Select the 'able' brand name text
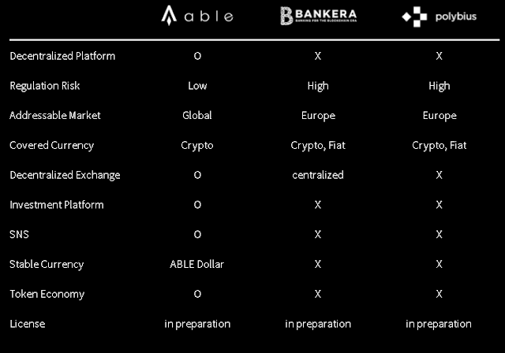 tap(208, 17)
